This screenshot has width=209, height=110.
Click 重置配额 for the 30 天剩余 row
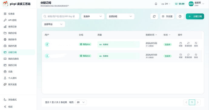click(188, 56)
